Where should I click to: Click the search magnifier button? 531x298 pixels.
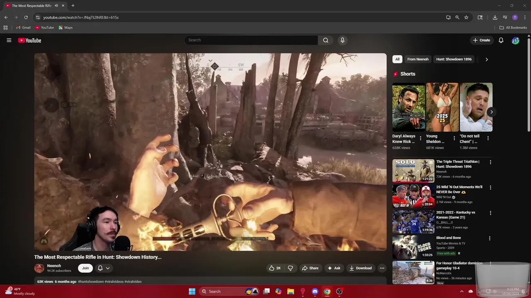[326, 40]
